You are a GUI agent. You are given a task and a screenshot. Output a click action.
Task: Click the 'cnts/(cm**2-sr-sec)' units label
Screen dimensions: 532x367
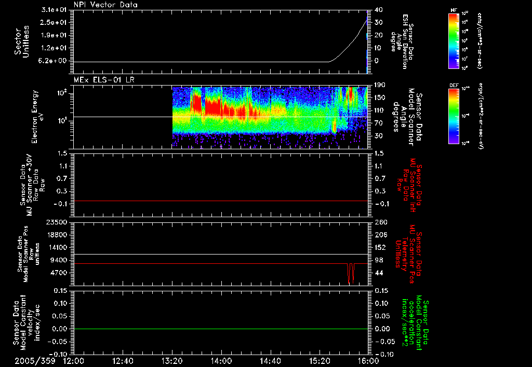click(480, 41)
